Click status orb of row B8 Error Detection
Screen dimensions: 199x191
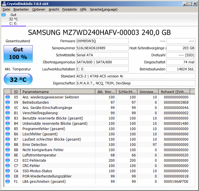pyautogui.click(x=8, y=144)
